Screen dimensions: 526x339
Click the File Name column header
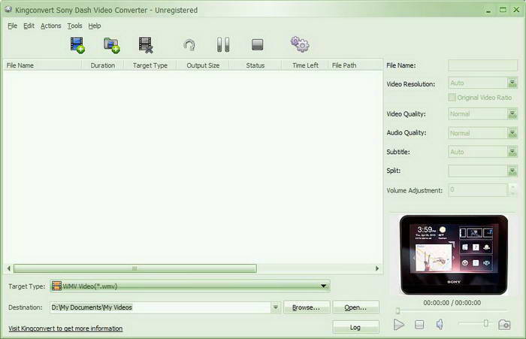coord(42,65)
